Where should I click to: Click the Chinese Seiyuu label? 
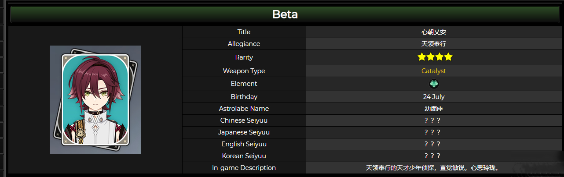pos(244,120)
